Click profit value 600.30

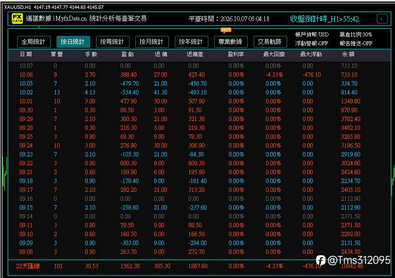[129, 163]
